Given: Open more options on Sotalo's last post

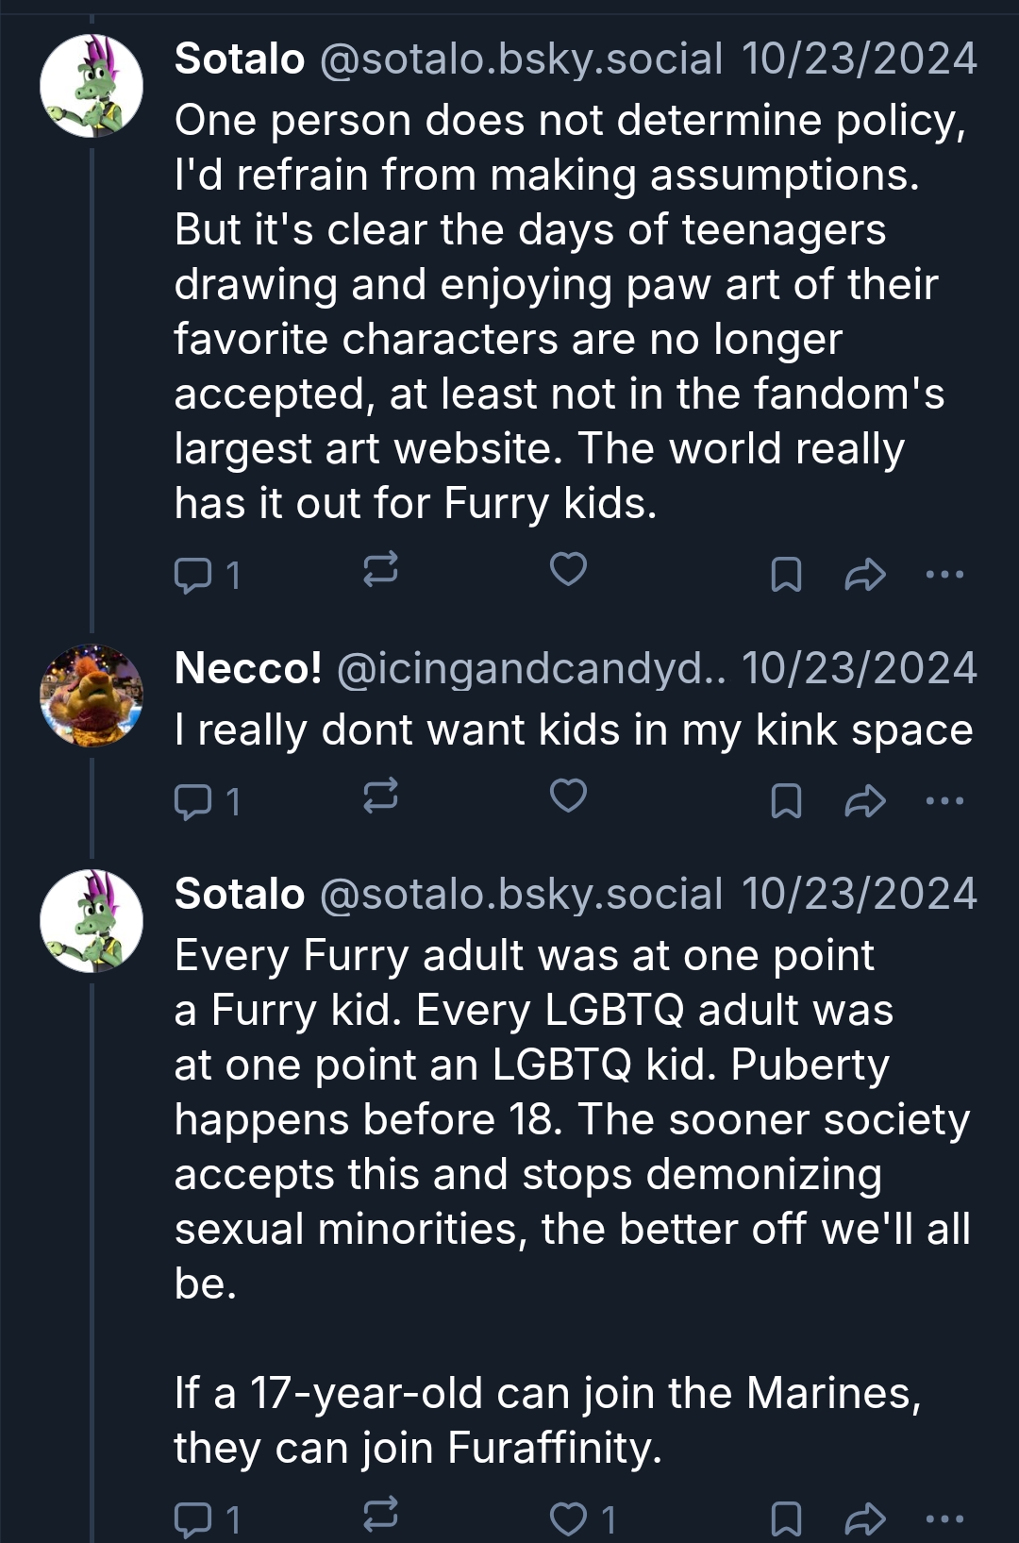Looking at the screenshot, I should pos(944,1518).
